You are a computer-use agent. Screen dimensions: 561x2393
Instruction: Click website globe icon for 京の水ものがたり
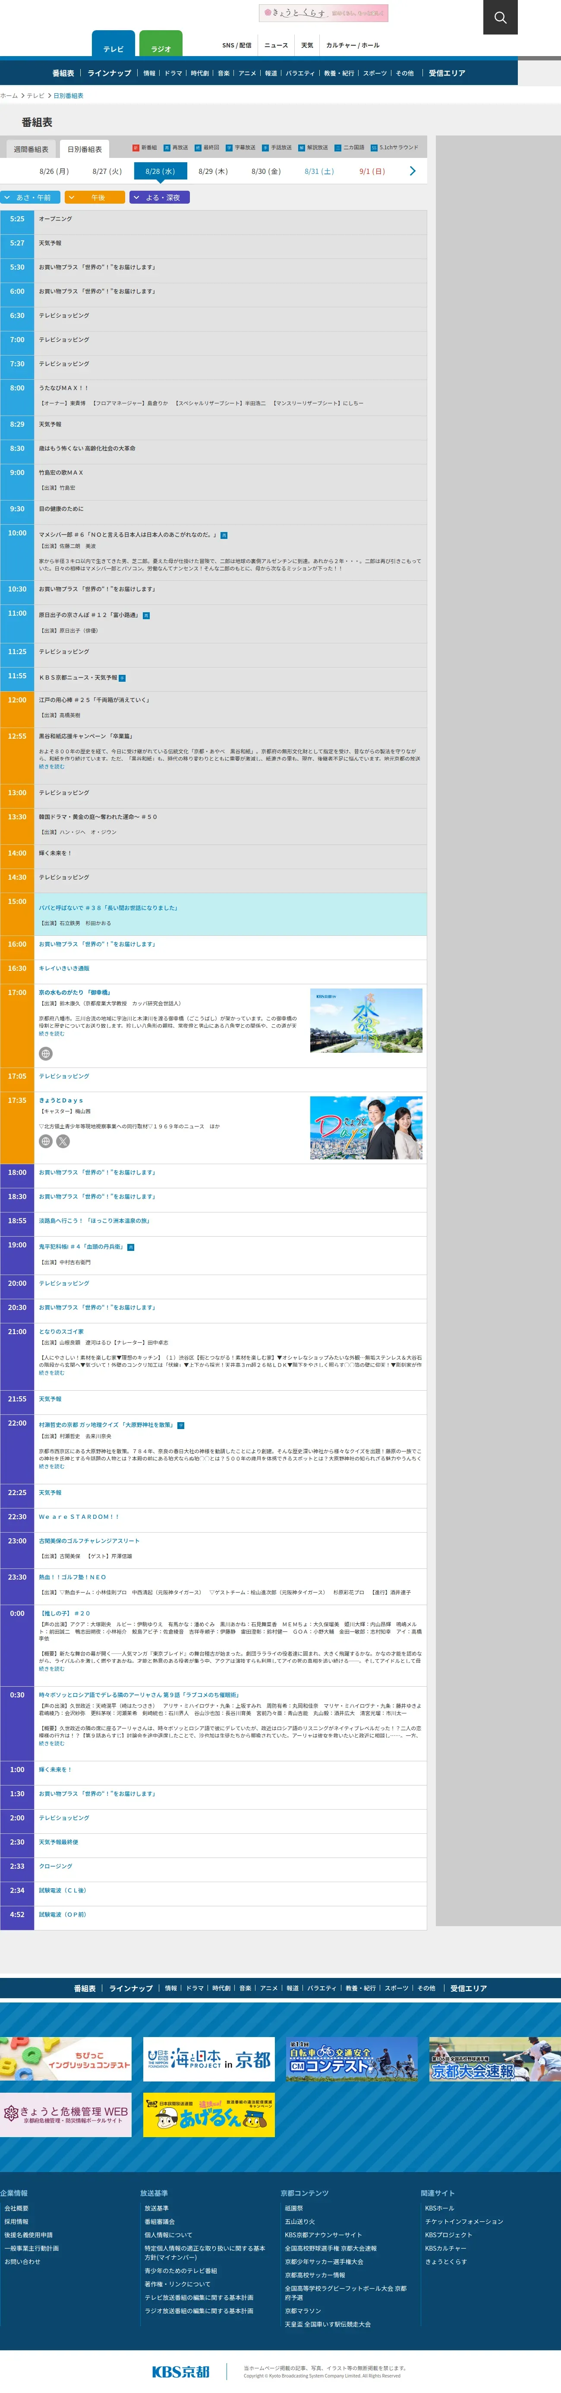coord(45,1053)
